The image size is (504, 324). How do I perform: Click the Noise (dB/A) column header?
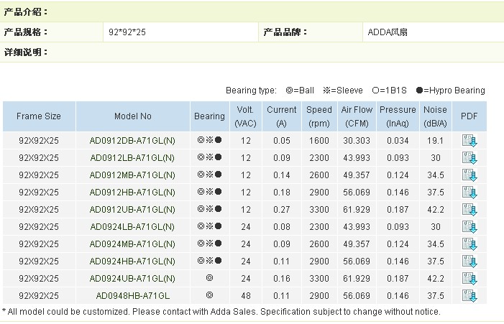click(x=434, y=116)
